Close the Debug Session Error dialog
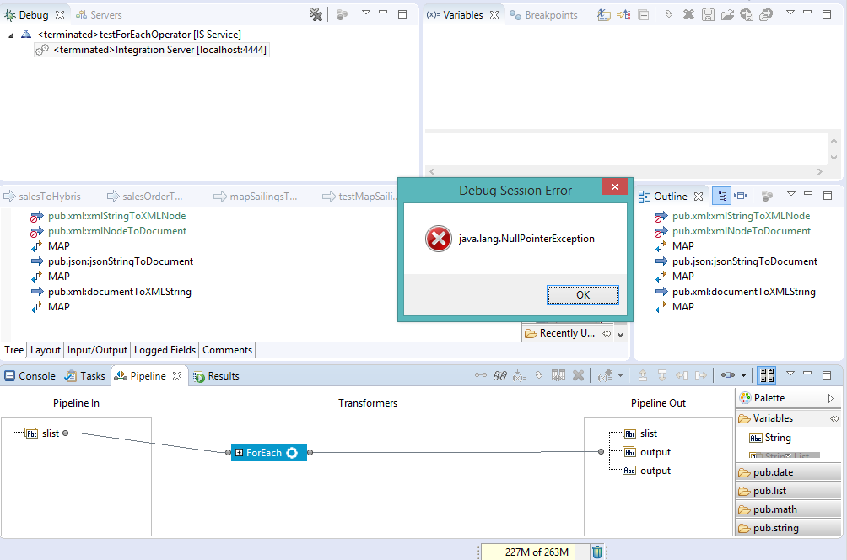This screenshot has height=560, width=847. pyautogui.click(x=614, y=187)
